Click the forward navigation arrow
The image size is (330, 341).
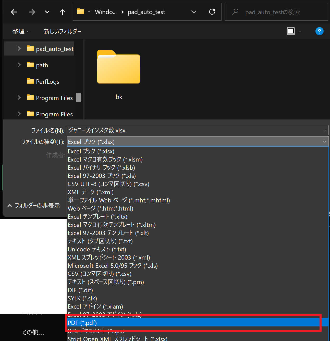(32, 12)
